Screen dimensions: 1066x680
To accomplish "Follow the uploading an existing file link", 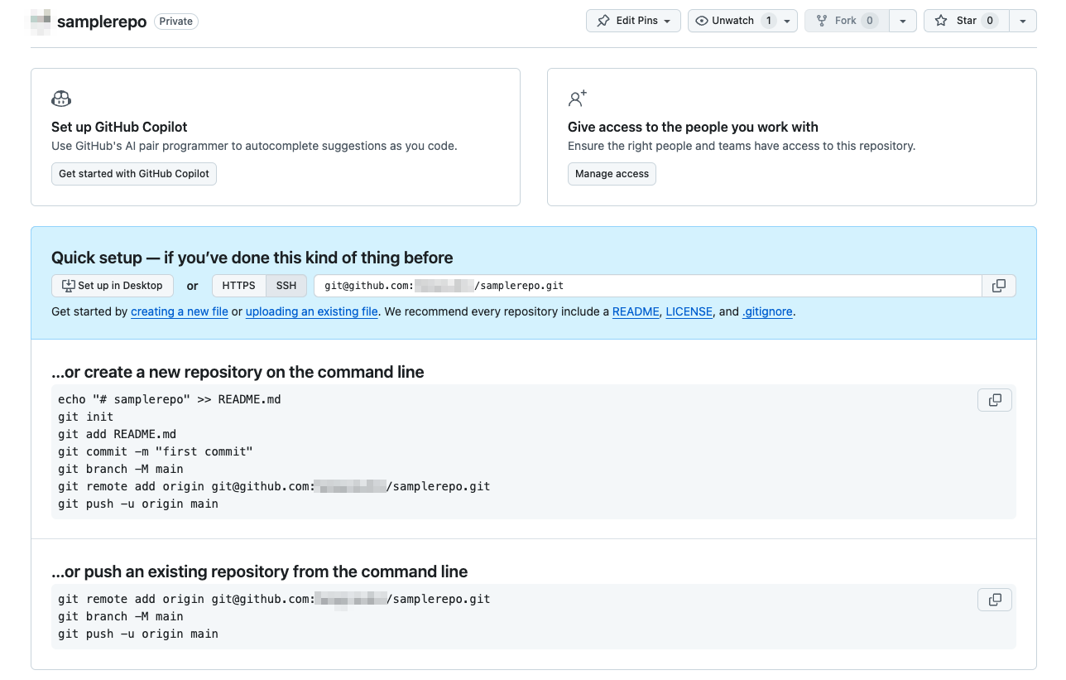I will click(312, 312).
